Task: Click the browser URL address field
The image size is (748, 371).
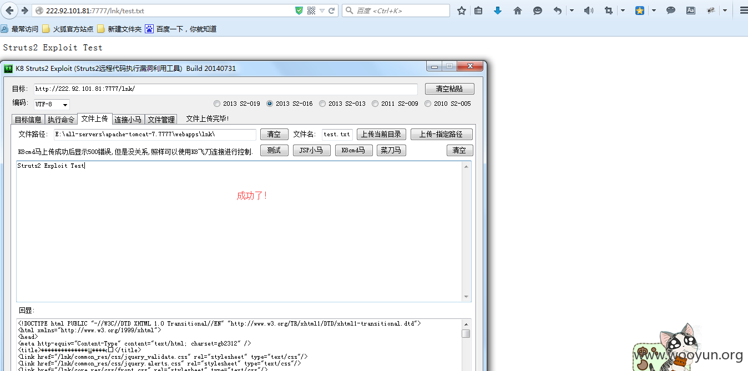Action: click(166, 11)
